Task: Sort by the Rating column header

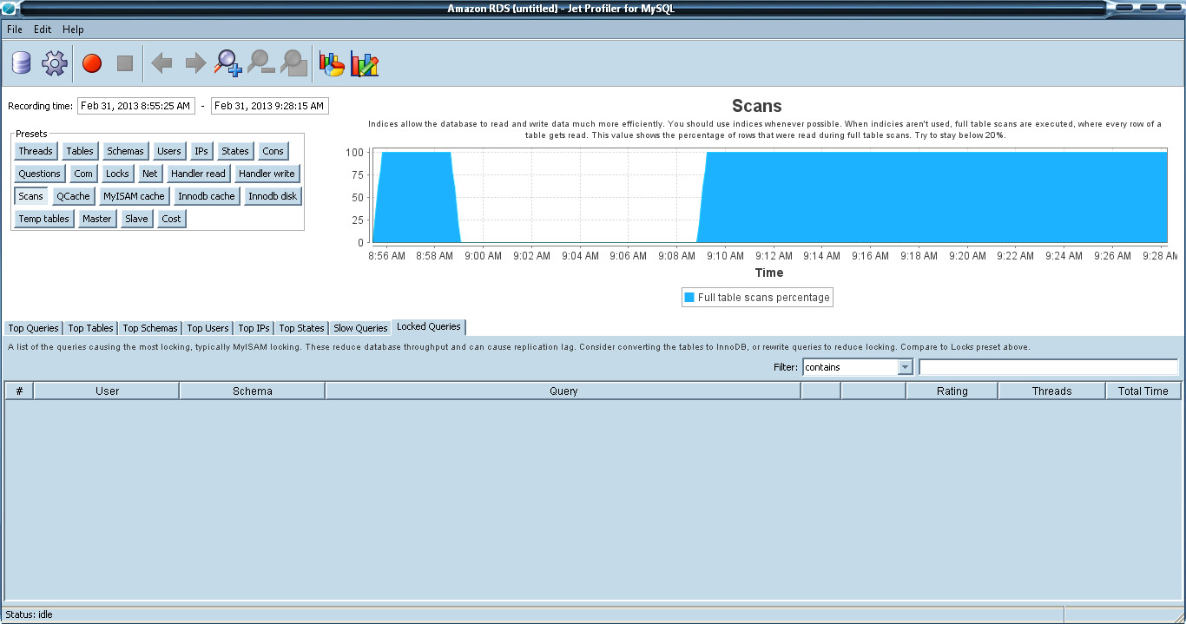Action: click(952, 391)
